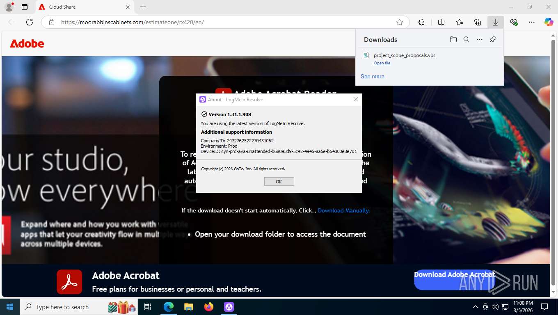Click the DeviceID value line
Image resolution: width=558 pixels, height=315 pixels.
click(x=279, y=151)
